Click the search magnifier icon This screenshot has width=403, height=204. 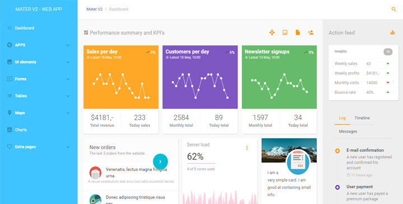(393, 10)
